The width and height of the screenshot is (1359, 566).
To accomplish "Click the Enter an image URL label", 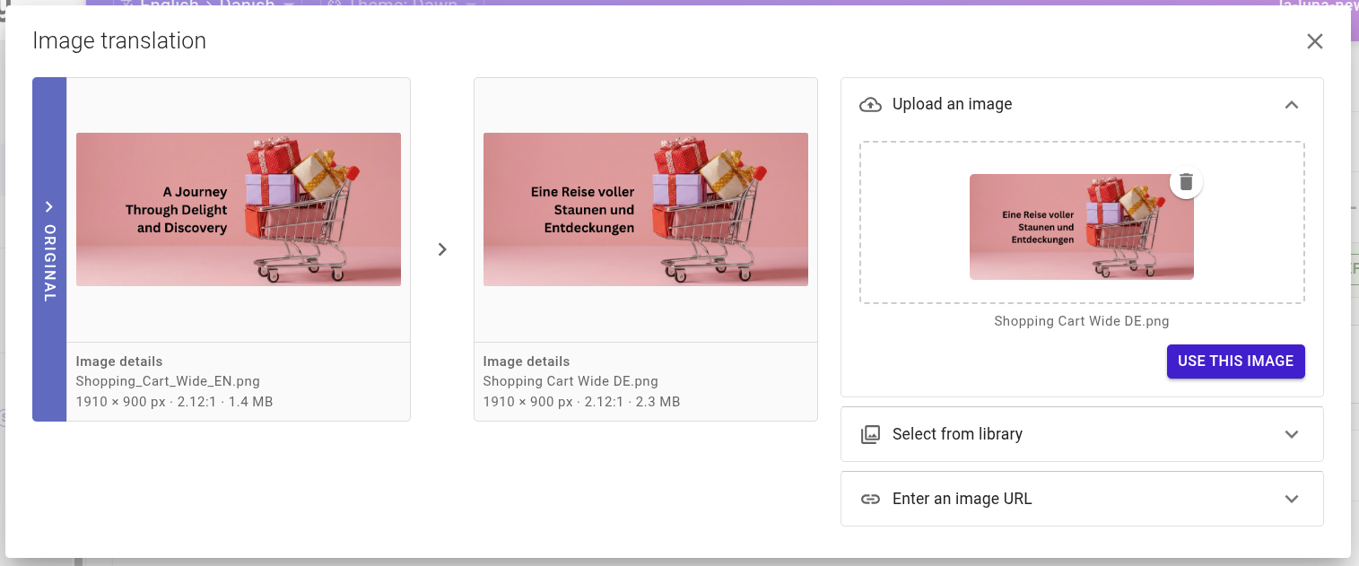I will (962, 499).
